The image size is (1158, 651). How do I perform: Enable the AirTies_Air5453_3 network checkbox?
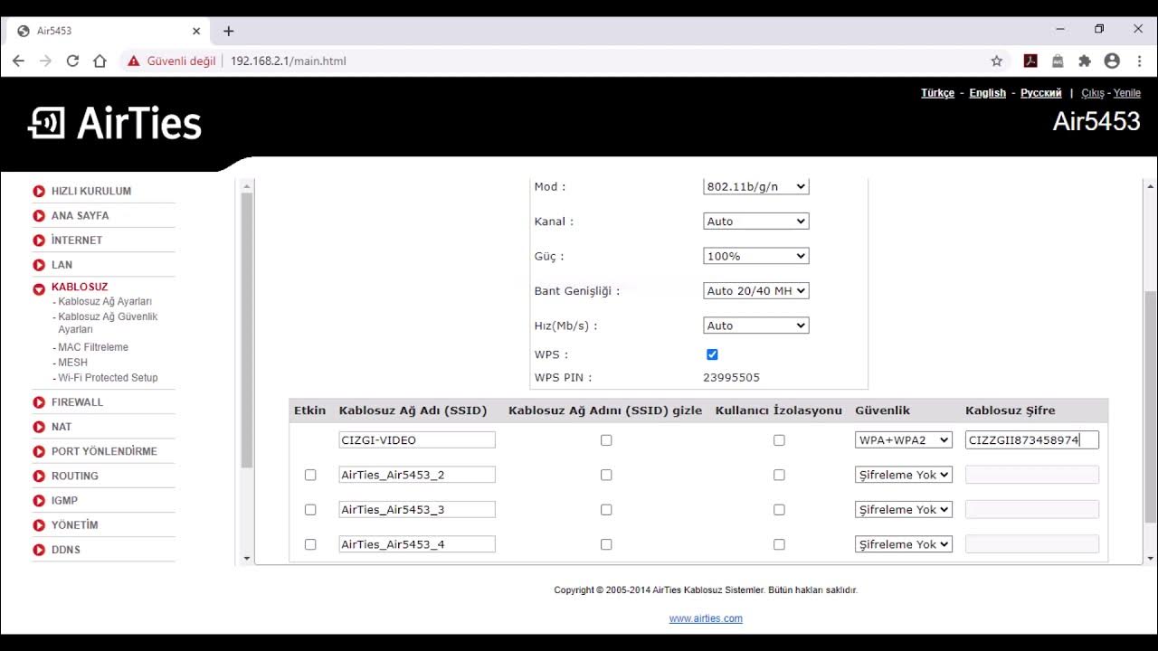310,510
